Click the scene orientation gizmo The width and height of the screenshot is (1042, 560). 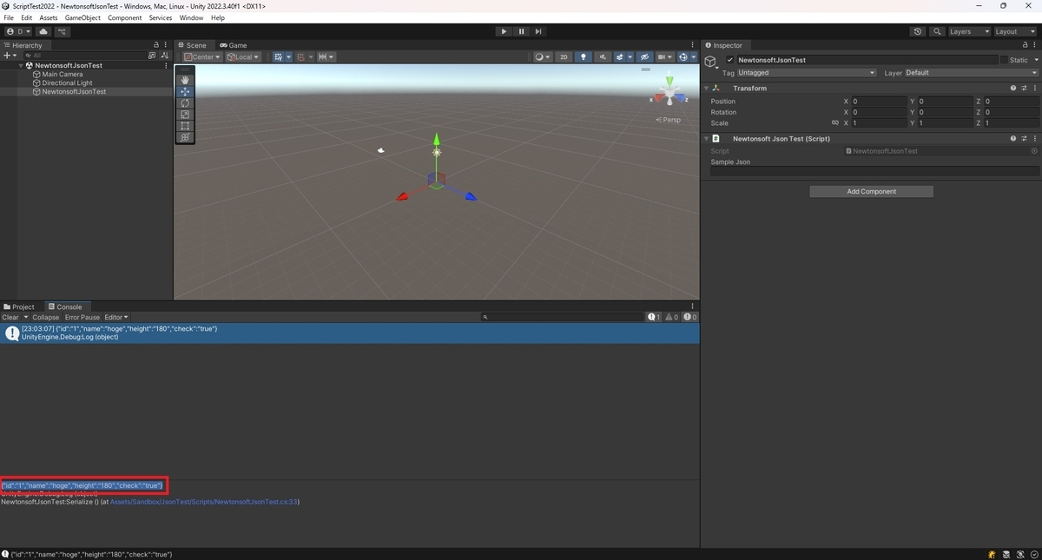click(x=669, y=91)
